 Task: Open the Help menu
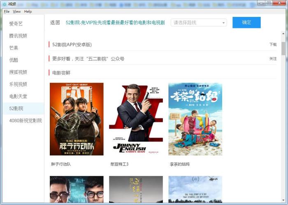coord(28,12)
